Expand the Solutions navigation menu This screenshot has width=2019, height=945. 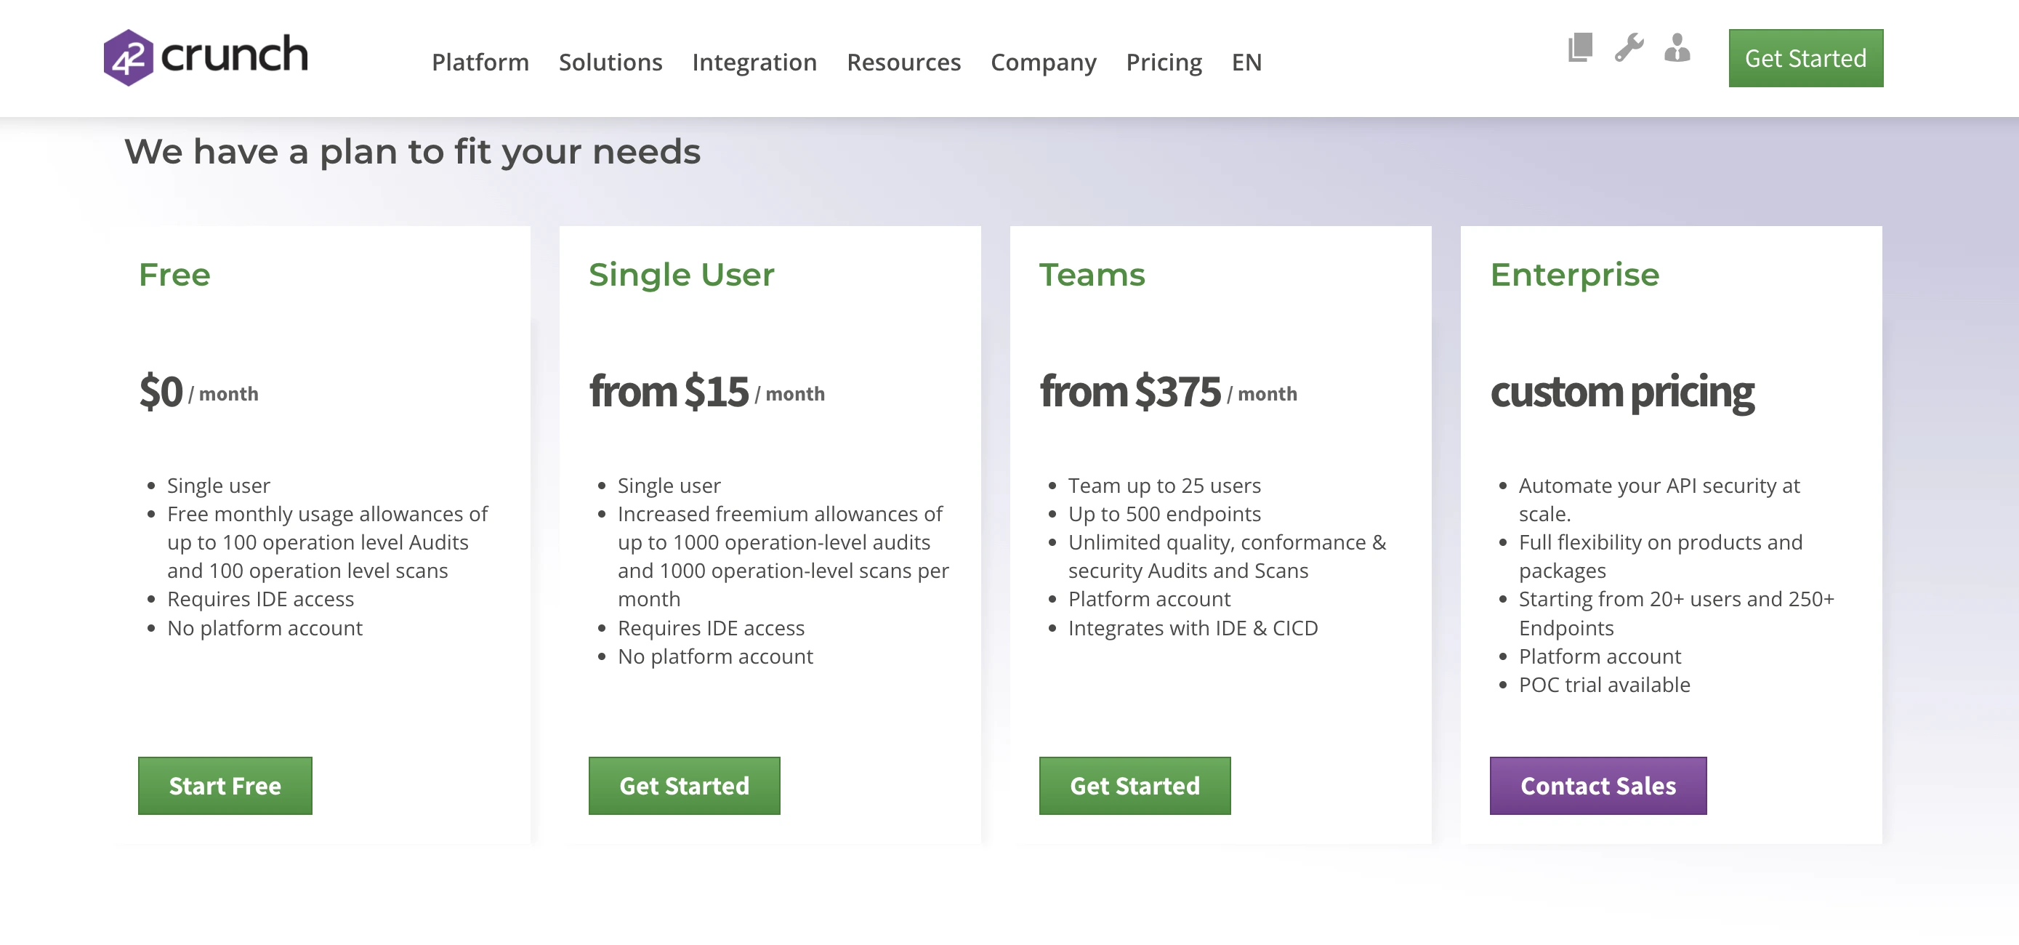click(610, 61)
